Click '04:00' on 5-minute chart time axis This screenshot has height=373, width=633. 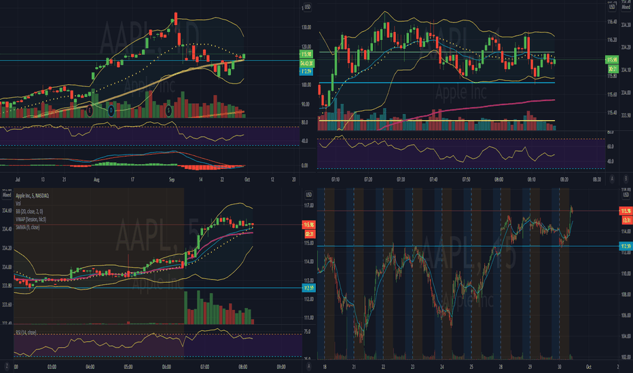[x=90, y=366]
